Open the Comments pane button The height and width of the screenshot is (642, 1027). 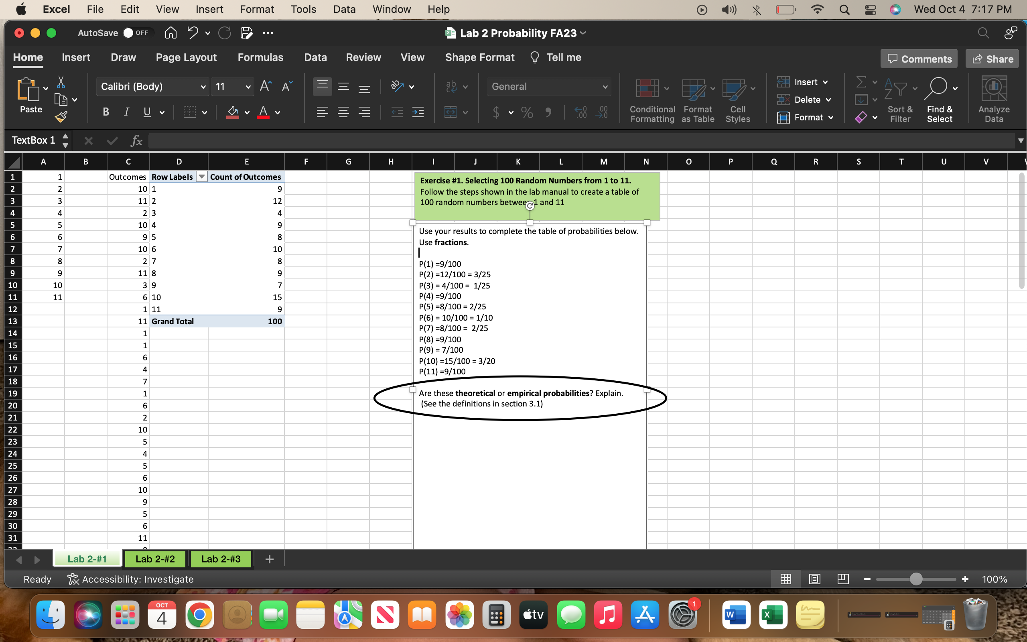click(x=919, y=59)
